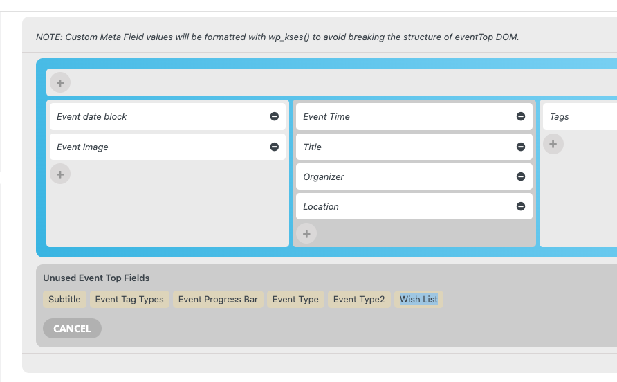The width and height of the screenshot is (617, 382).
Task: Remove the Organizer field
Action: pyautogui.click(x=521, y=177)
